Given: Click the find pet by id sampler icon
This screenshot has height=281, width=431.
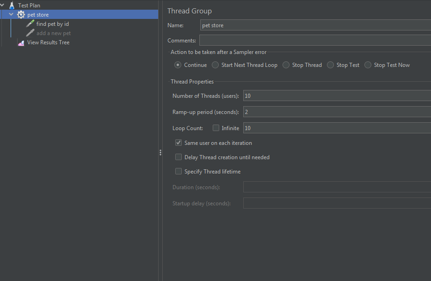Looking at the screenshot, I should (x=30, y=24).
